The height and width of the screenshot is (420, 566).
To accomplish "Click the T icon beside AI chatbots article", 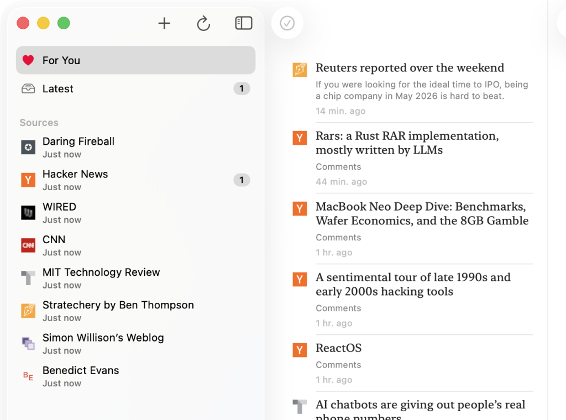I will pyautogui.click(x=300, y=407).
